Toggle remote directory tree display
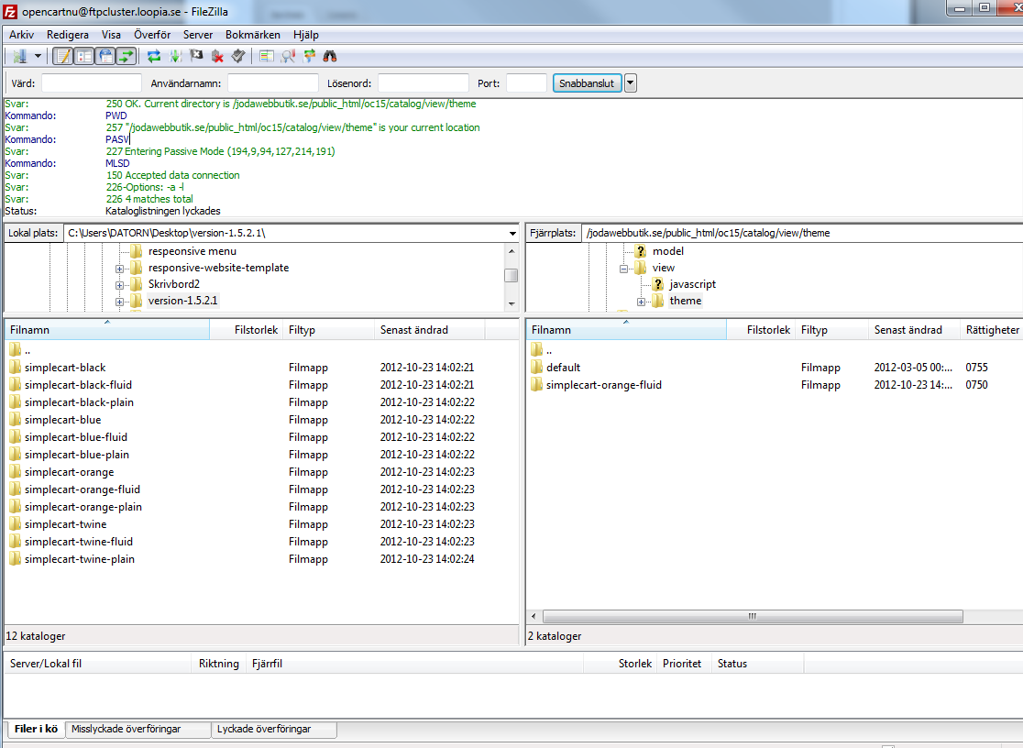Viewport: 1023px width, 748px height. click(105, 56)
